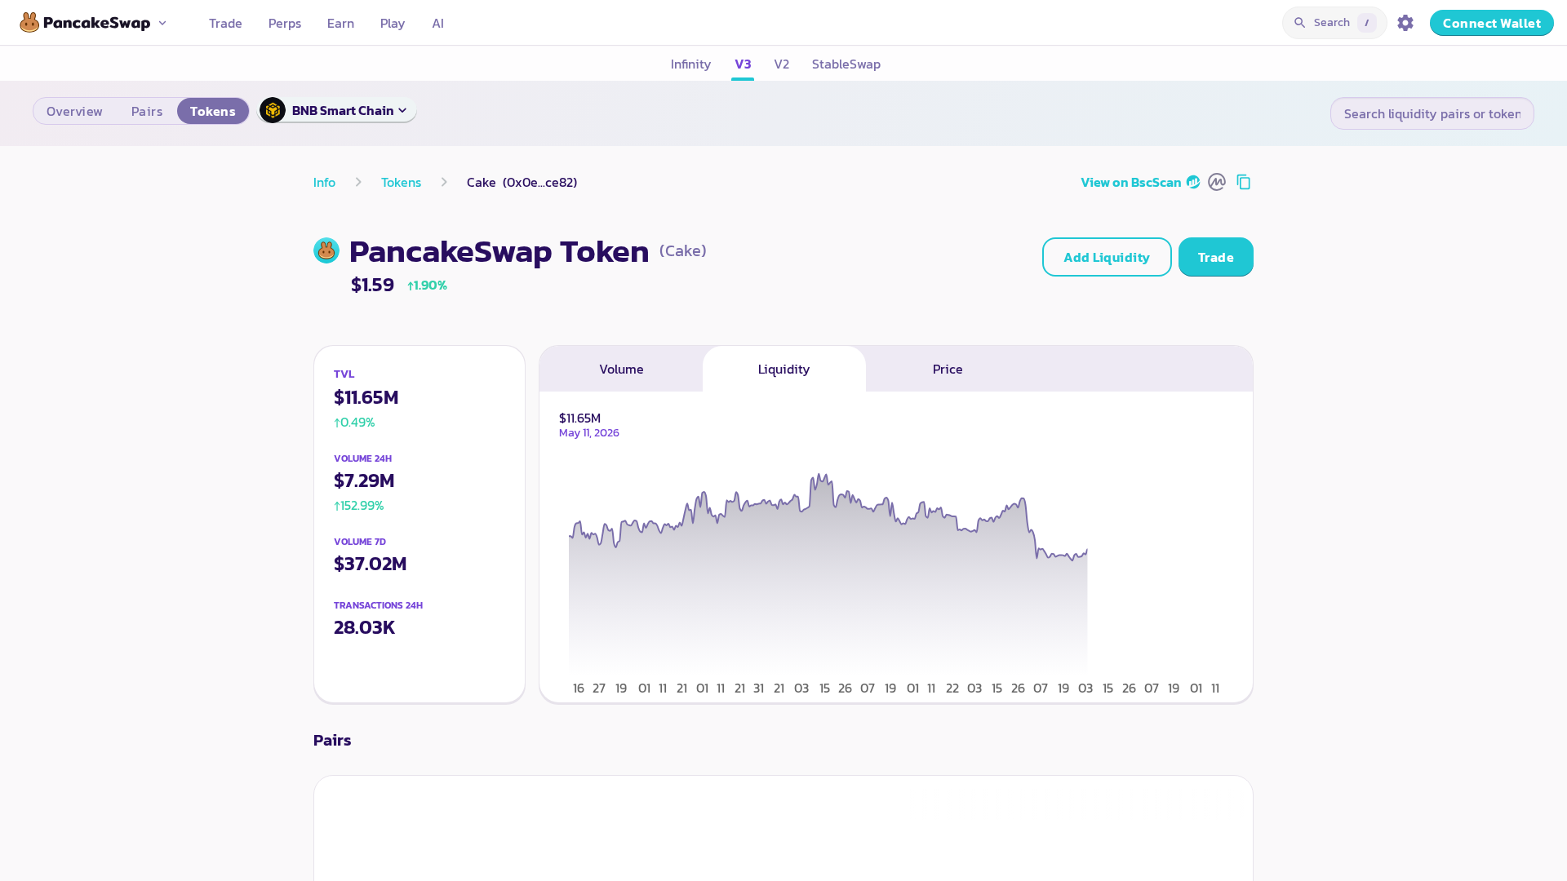
Task: Click the May 11, 2026 chart date
Action: [x=589, y=433]
